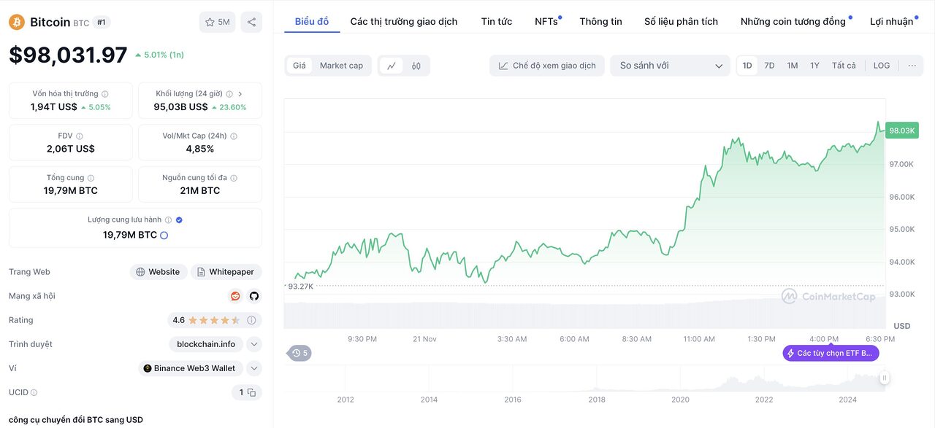Click the history events badge with 5
The width and height of the screenshot is (935, 428).
click(x=299, y=353)
